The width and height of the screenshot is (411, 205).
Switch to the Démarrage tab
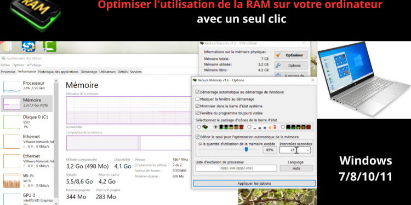click(89, 72)
